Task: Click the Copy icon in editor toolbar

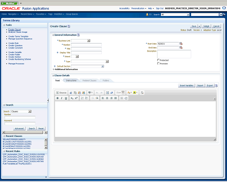Action: point(75,92)
